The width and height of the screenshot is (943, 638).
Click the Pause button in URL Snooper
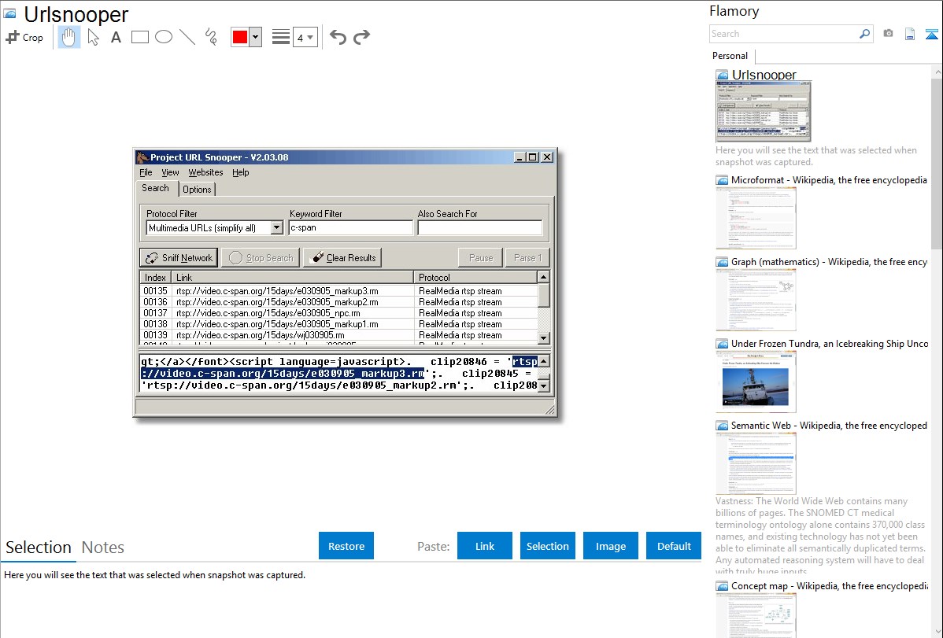click(481, 258)
